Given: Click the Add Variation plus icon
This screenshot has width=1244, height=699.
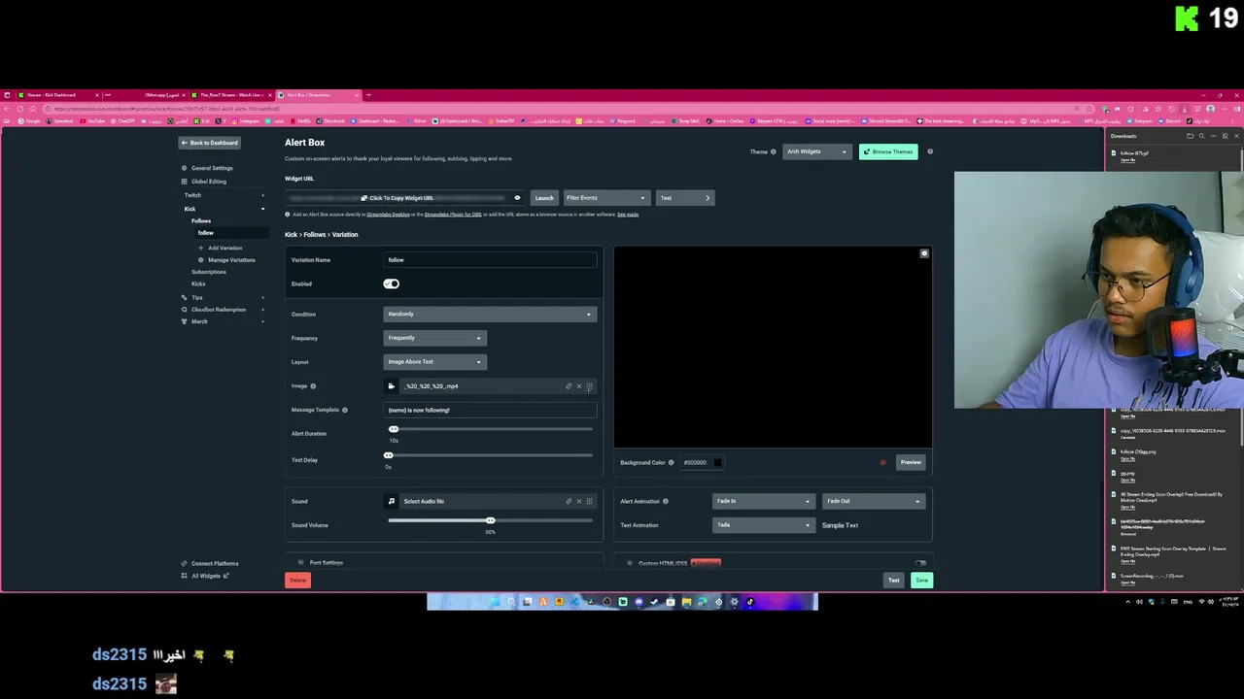Looking at the screenshot, I should pyautogui.click(x=201, y=249).
